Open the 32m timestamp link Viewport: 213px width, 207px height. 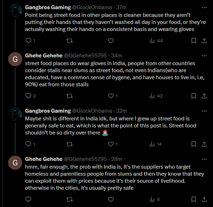[121, 111]
